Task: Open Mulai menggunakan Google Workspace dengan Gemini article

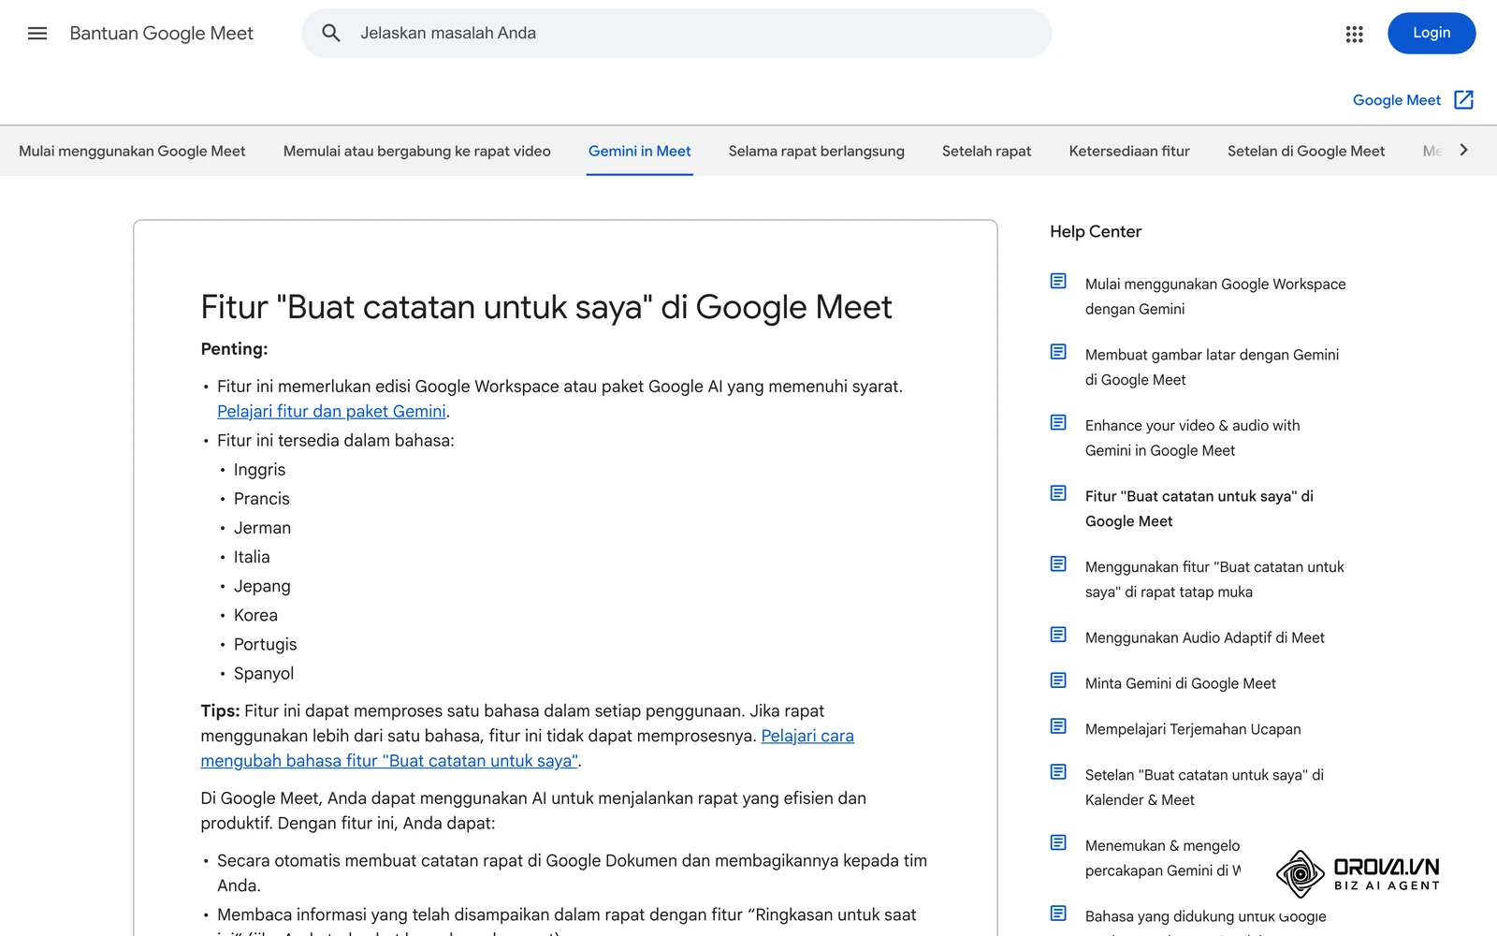Action: [1215, 297]
